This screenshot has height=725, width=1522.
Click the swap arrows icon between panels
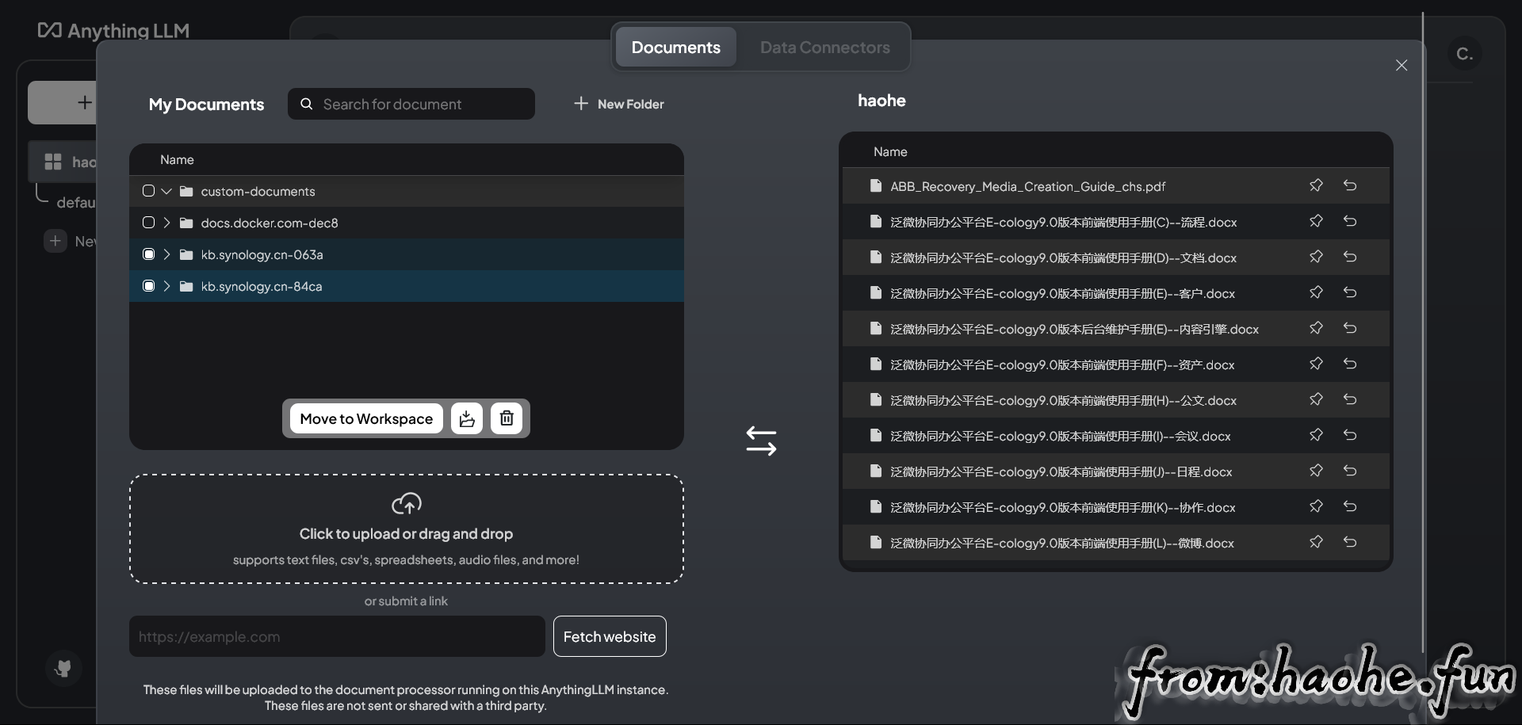761,441
